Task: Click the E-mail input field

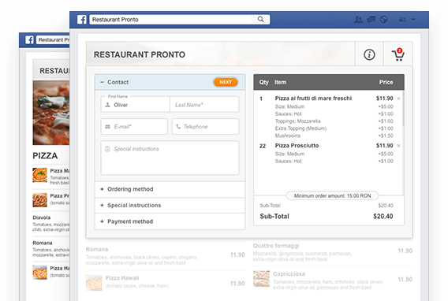Action: (134, 126)
